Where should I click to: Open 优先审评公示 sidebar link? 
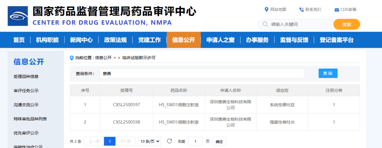[x=26, y=133]
